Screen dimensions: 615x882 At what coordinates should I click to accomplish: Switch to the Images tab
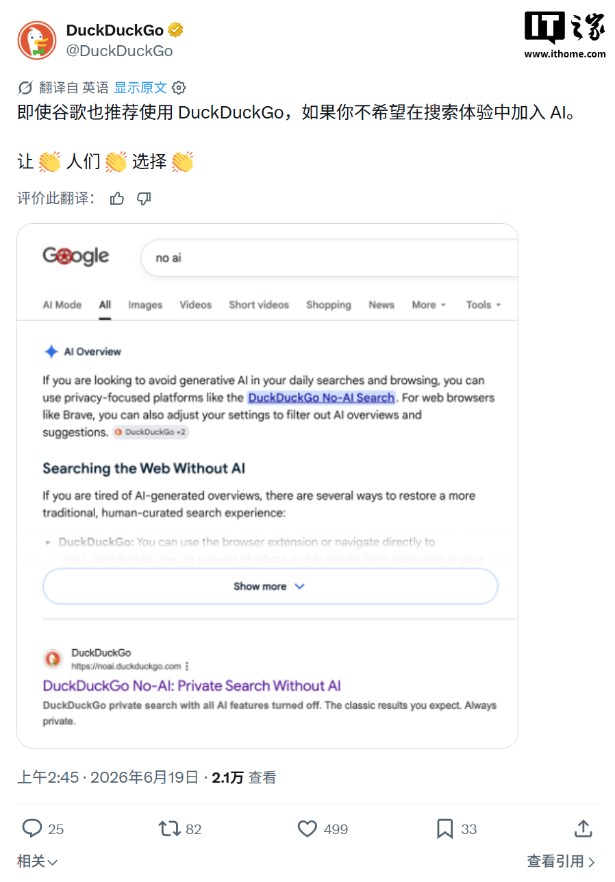tap(145, 305)
